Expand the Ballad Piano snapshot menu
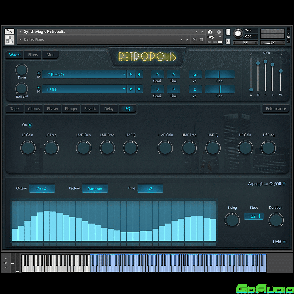This screenshot has height=294, width=294. point(21,40)
